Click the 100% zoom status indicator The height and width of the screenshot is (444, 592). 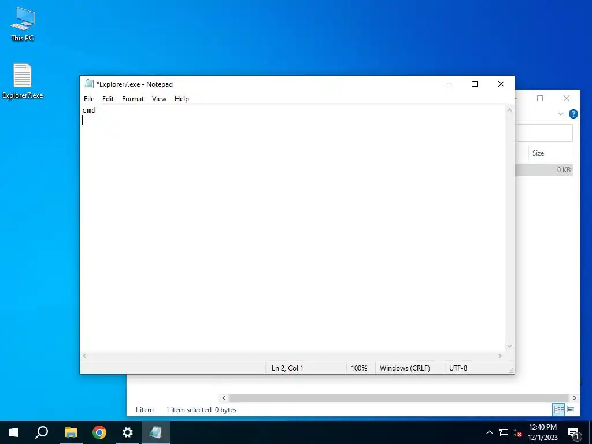(359, 368)
